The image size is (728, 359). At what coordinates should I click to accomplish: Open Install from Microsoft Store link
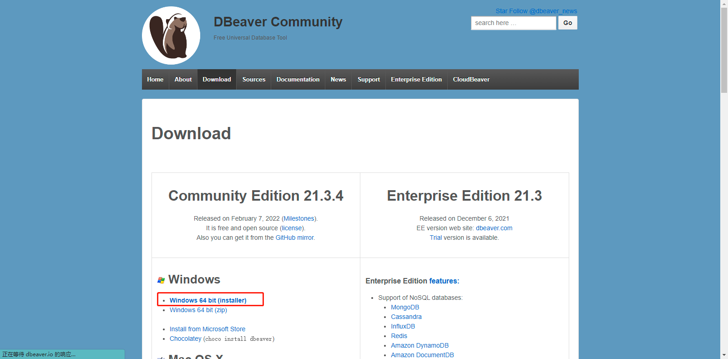(x=207, y=329)
